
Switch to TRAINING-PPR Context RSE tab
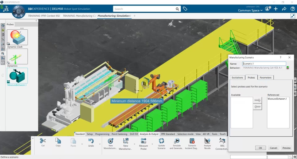(44, 16)
